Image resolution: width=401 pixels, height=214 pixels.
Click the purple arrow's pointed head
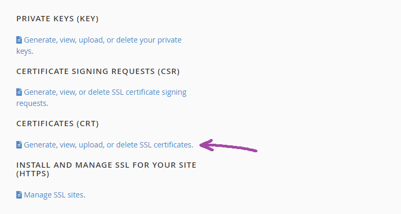[x=202, y=144]
